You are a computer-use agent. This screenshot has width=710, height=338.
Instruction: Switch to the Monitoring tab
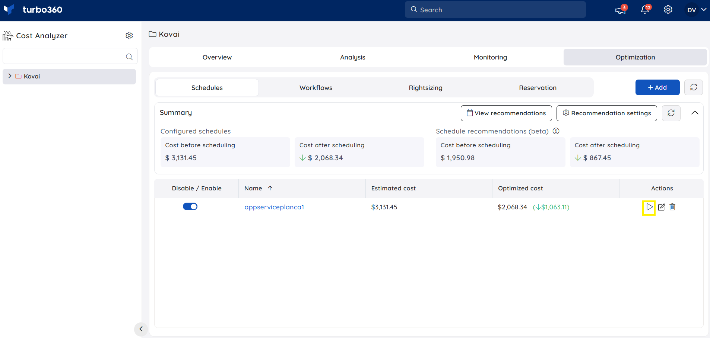[490, 57]
